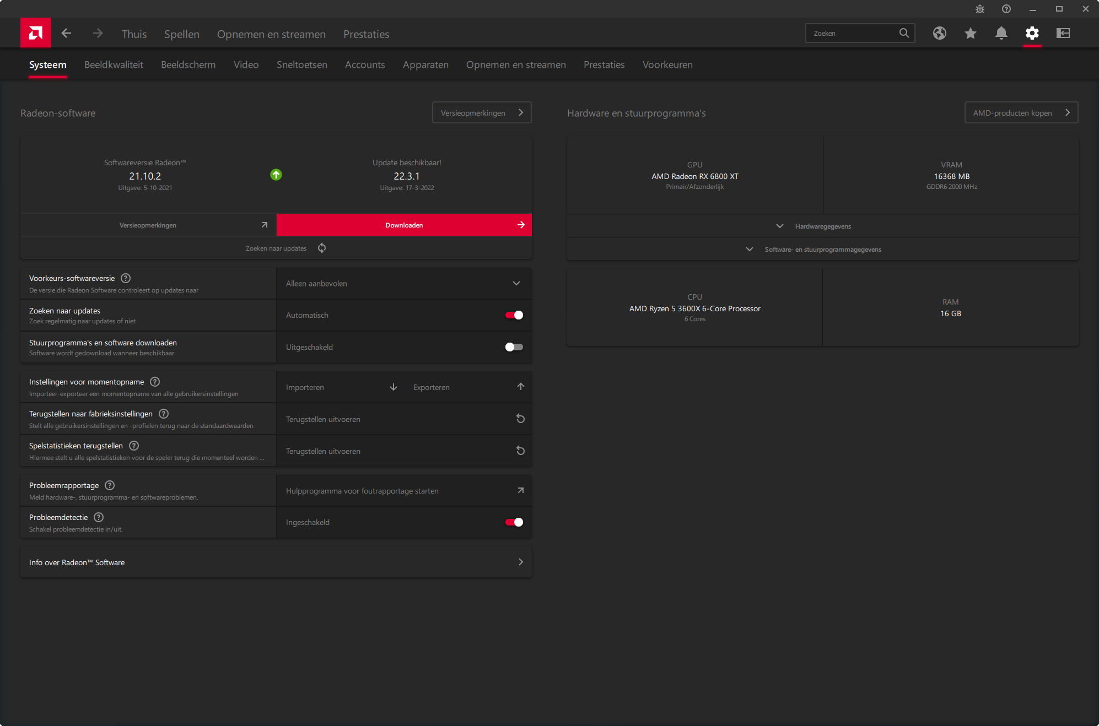Image resolution: width=1099 pixels, height=726 pixels.
Task: Disable automatic Zoeken naar updates toggle
Action: point(514,315)
